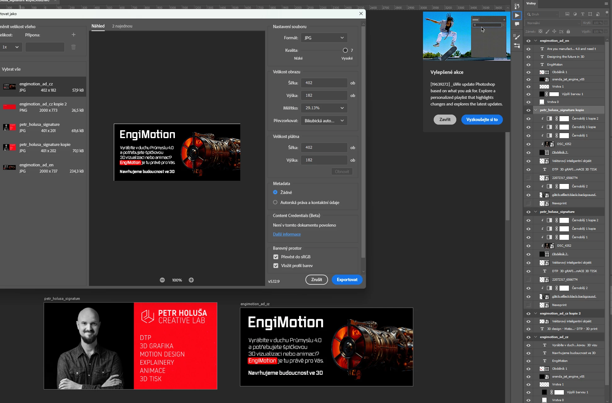This screenshot has width=612, height=403.
Task: Collapse the 'engimotion_ad_cz kopie 2' group
Action: 535,314
